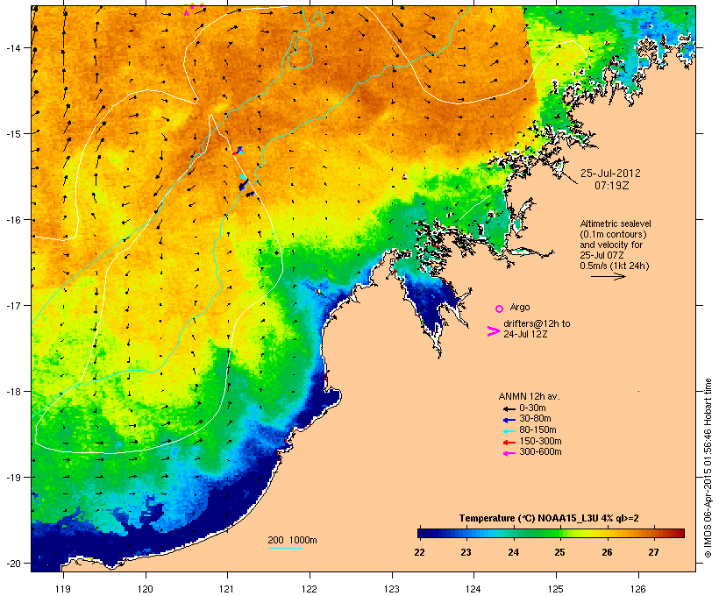Click latitude axis label -20
719x596 pixels.
point(12,563)
